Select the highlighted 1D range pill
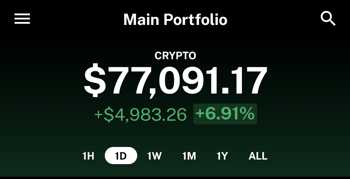The image size is (350, 179). click(121, 156)
